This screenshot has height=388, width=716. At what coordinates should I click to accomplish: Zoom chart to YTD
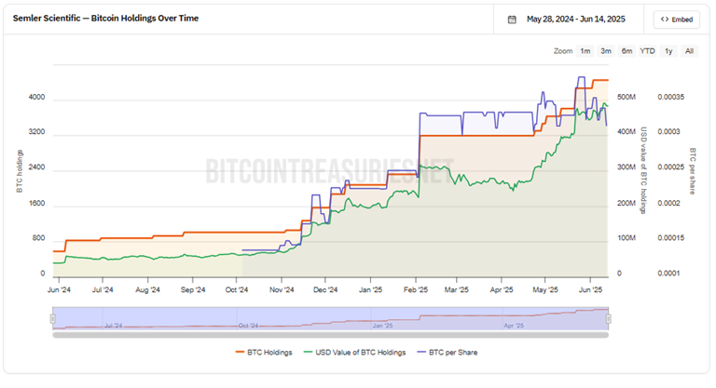[x=647, y=51]
